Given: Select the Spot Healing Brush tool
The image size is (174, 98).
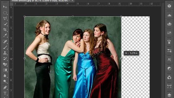Looking at the screenshot, I should 5,42.
